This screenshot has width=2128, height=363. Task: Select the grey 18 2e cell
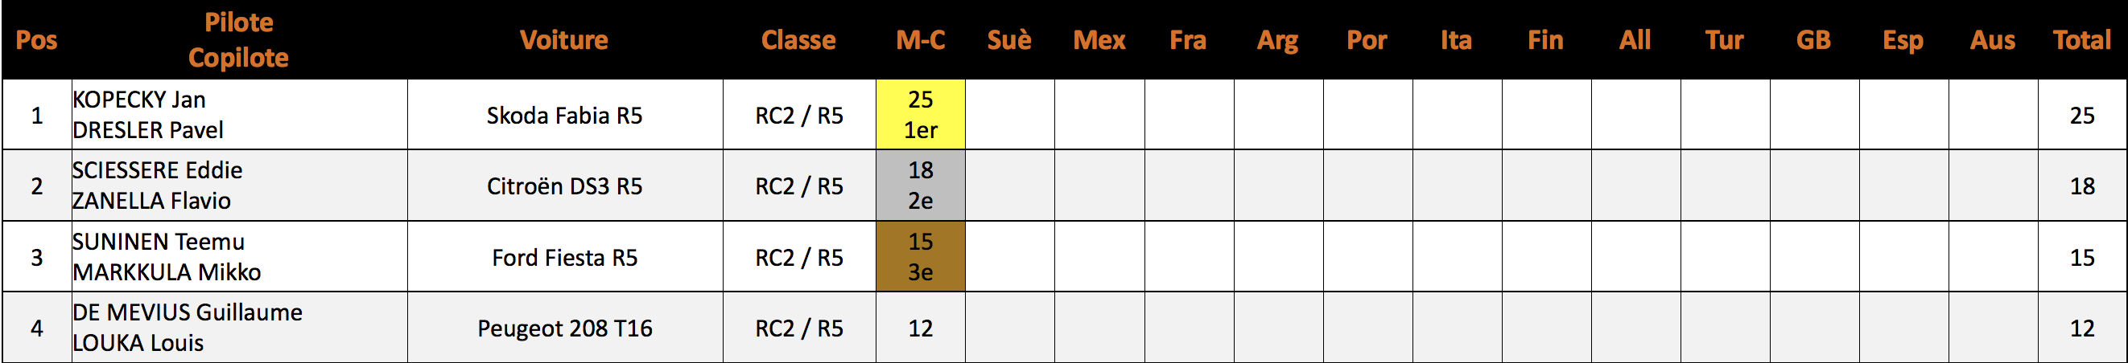[920, 186]
